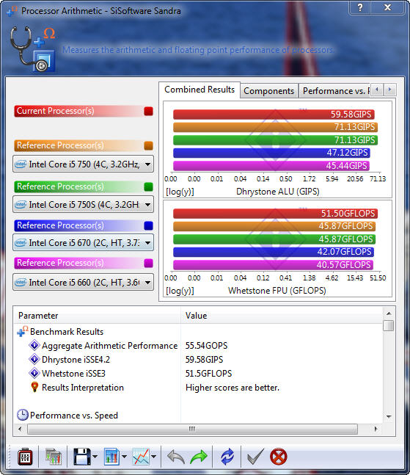Toggle orange Reference Processor(s) color box
This screenshot has height=475, width=410.
148,145
